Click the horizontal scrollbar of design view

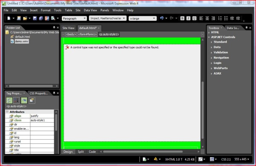(x=143, y=152)
